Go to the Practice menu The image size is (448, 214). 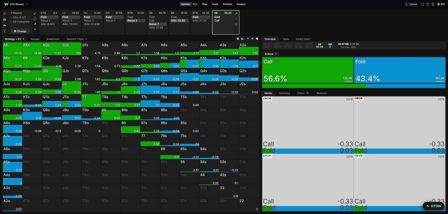pos(227,4)
